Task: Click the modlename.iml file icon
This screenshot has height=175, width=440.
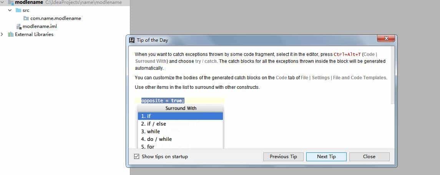Action: 18,26
